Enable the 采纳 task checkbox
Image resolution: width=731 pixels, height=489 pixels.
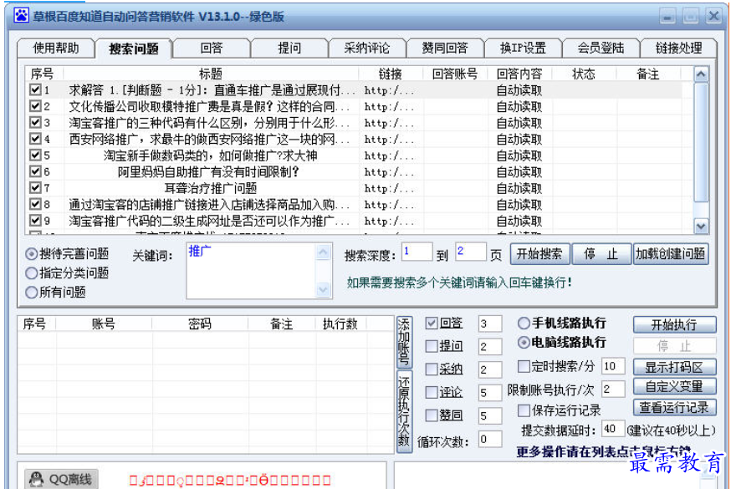point(432,369)
